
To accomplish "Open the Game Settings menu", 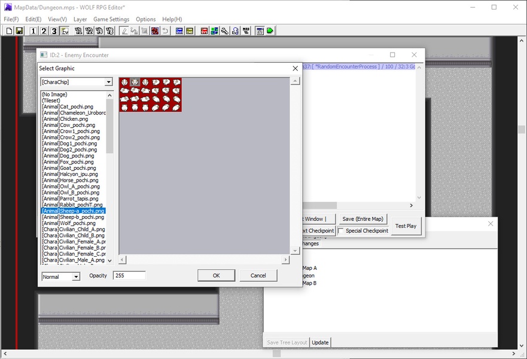I will click(111, 19).
